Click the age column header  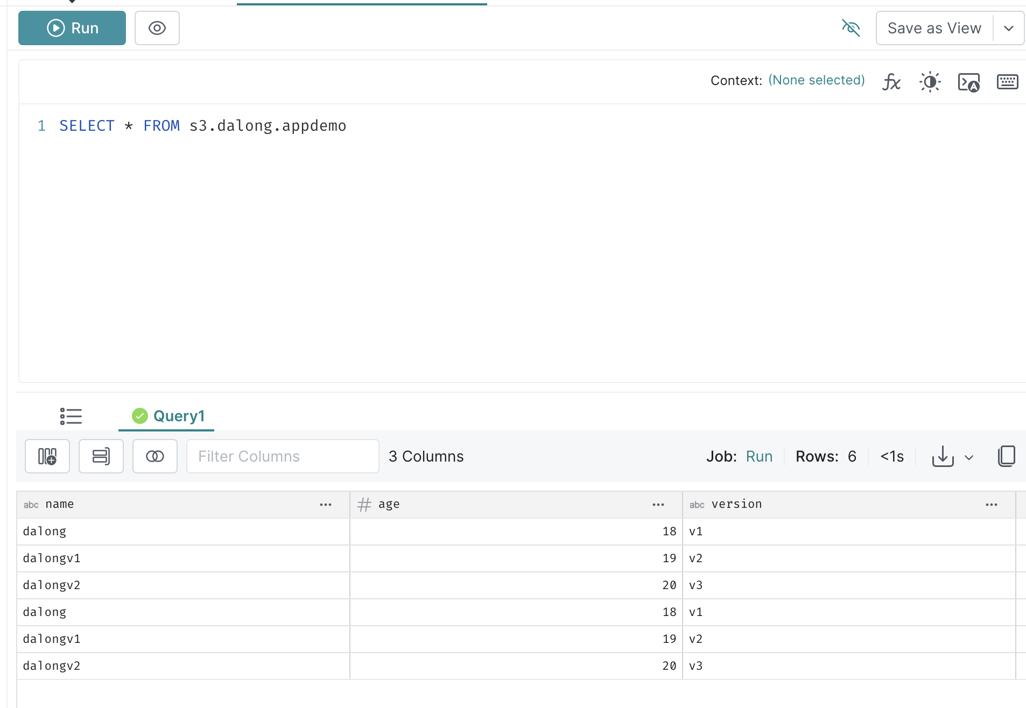coord(516,505)
